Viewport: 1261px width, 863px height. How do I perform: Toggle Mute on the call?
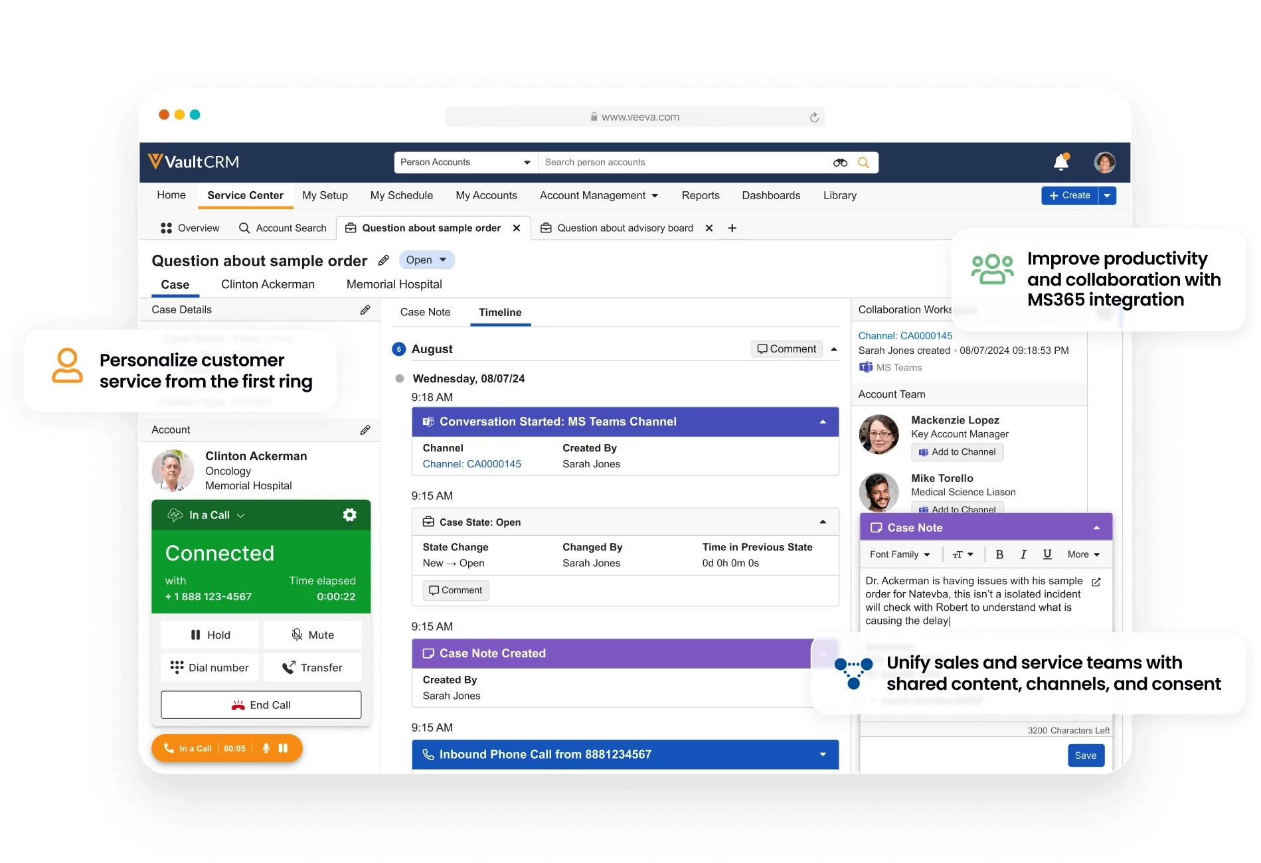click(x=312, y=635)
